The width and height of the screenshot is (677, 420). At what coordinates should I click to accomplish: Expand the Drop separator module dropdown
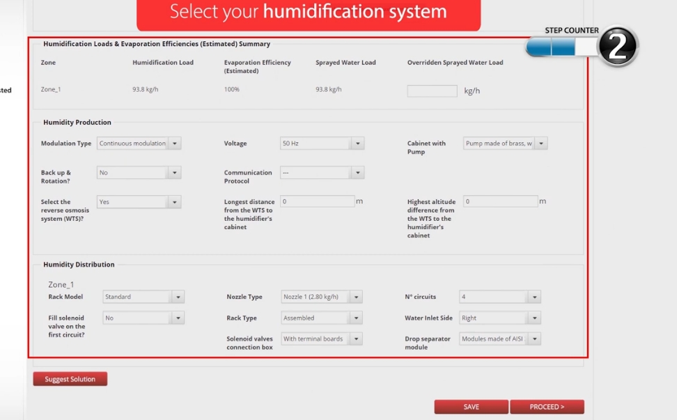point(499,339)
